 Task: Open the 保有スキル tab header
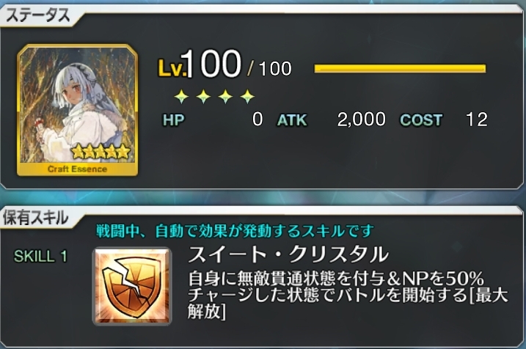point(35,218)
